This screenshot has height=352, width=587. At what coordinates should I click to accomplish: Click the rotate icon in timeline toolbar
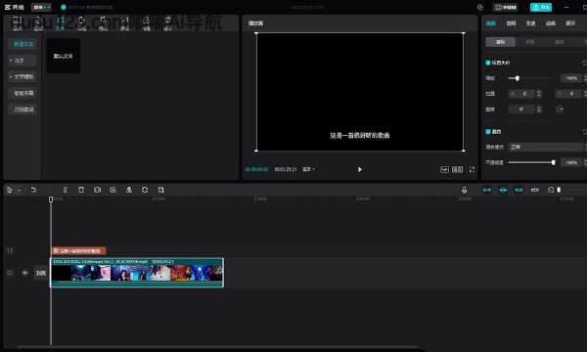click(x=145, y=190)
